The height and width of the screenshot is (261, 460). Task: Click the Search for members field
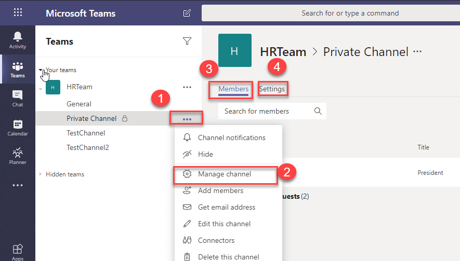268,111
